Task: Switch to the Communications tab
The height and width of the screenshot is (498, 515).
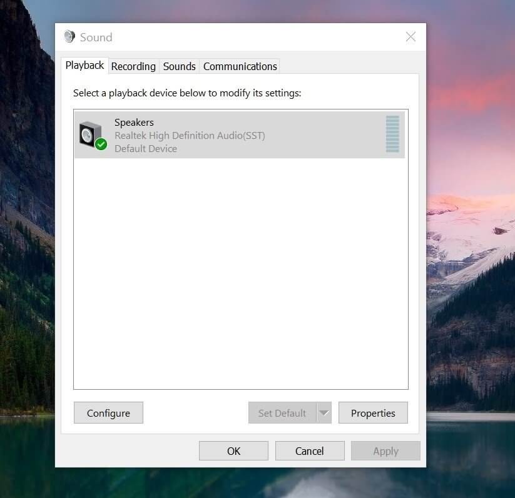Action: [240, 67]
